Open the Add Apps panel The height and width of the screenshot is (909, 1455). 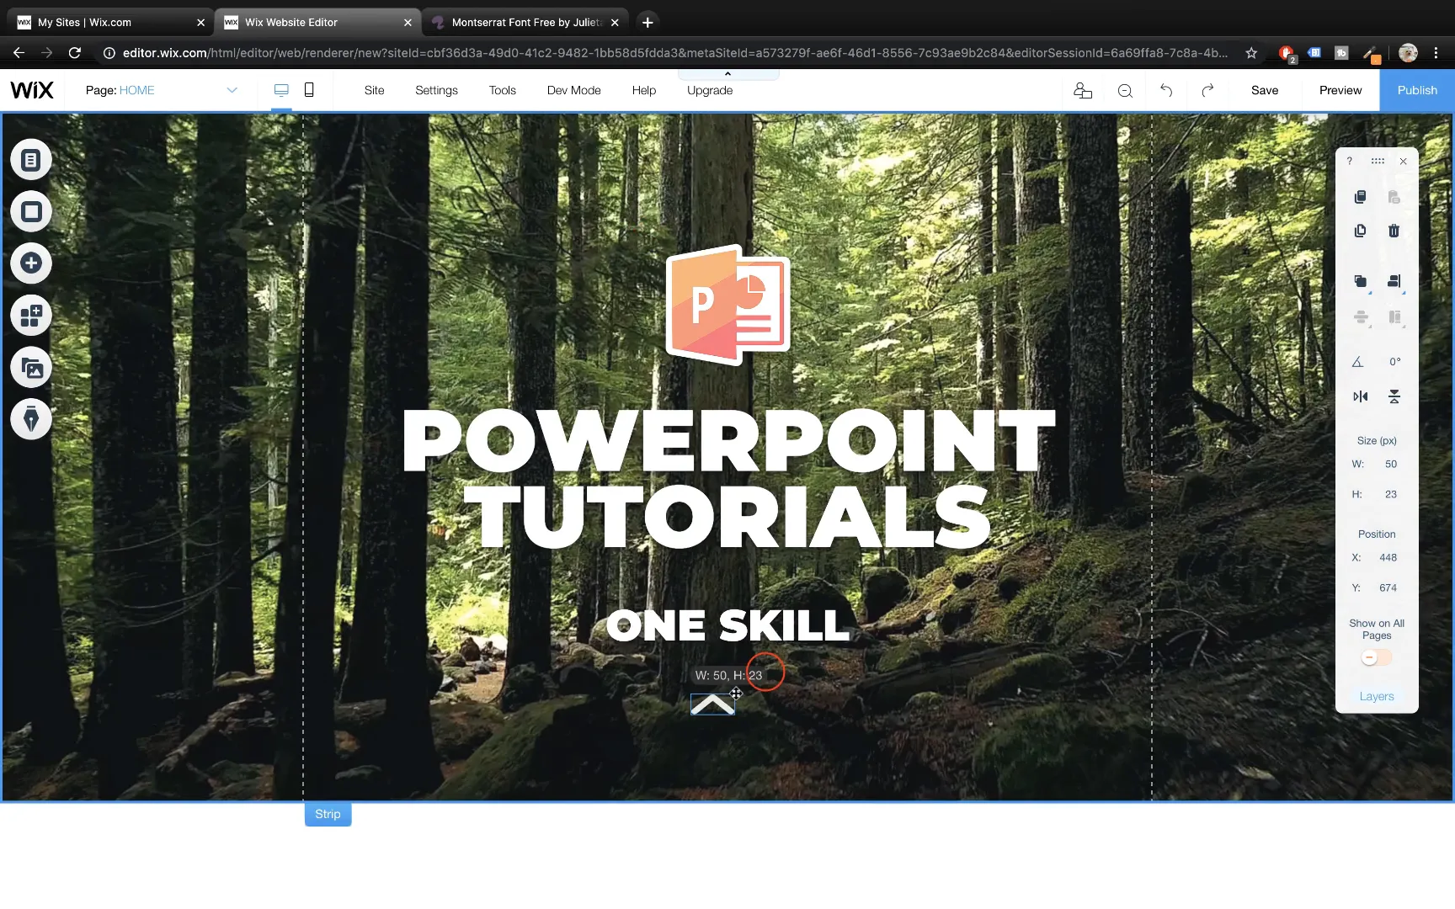[31, 316]
